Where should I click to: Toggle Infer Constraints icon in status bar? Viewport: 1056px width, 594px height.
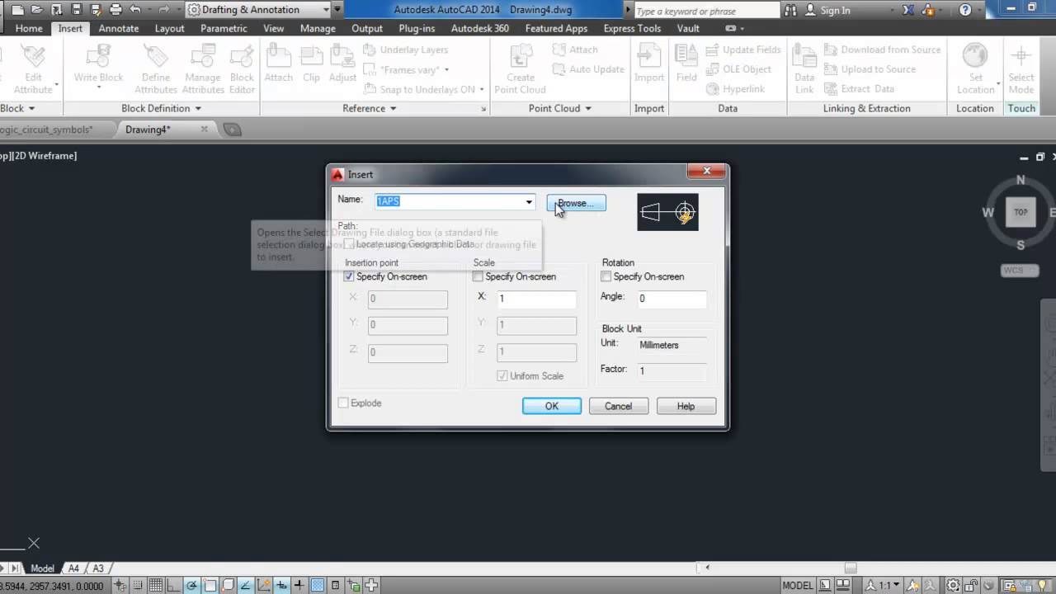pyautogui.click(x=120, y=586)
